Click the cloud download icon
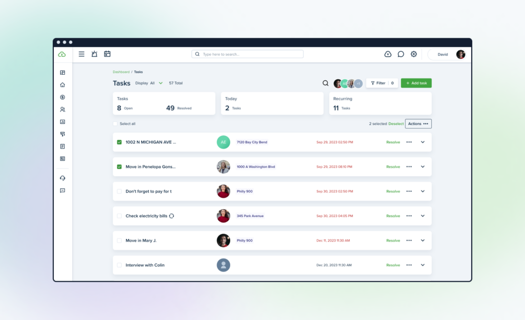 point(388,54)
